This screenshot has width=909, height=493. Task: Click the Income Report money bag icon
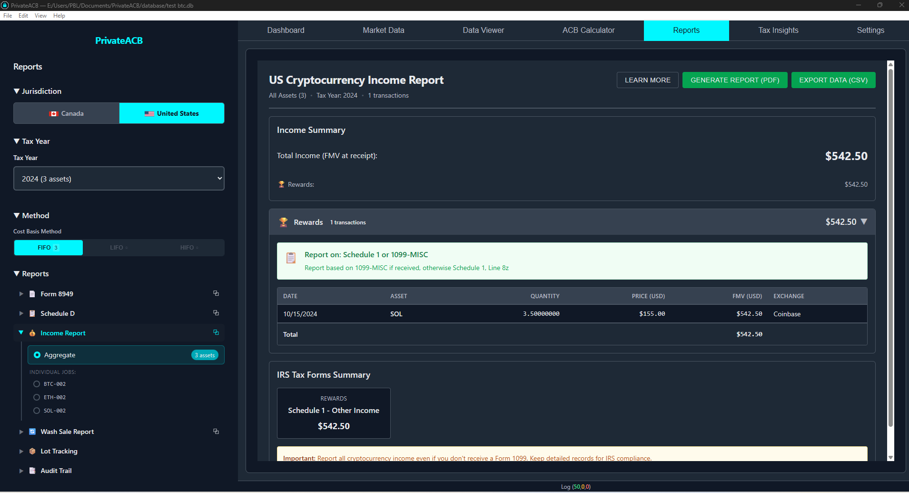[x=32, y=333]
